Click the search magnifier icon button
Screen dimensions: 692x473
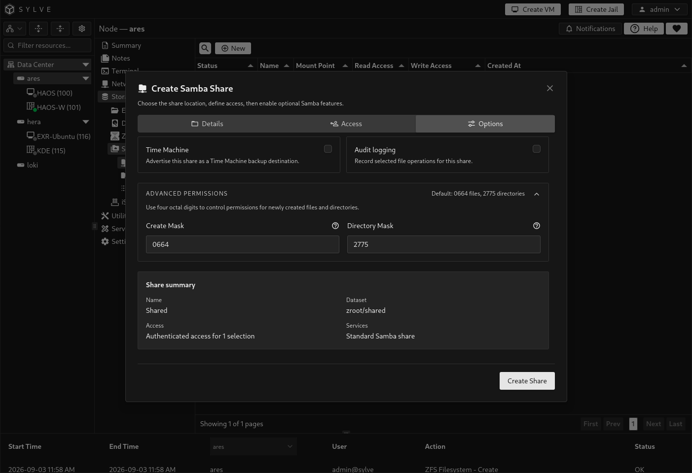(205, 48)
